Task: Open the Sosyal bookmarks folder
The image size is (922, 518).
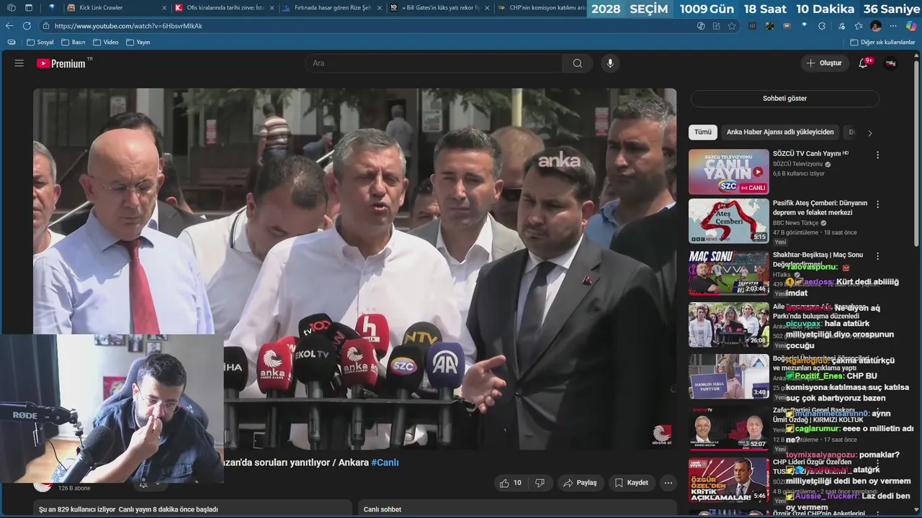Action: click(40, 42)
